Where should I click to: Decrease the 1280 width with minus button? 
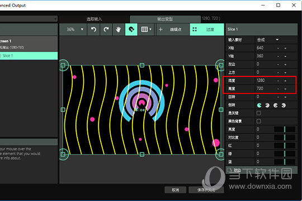(278, 80)
